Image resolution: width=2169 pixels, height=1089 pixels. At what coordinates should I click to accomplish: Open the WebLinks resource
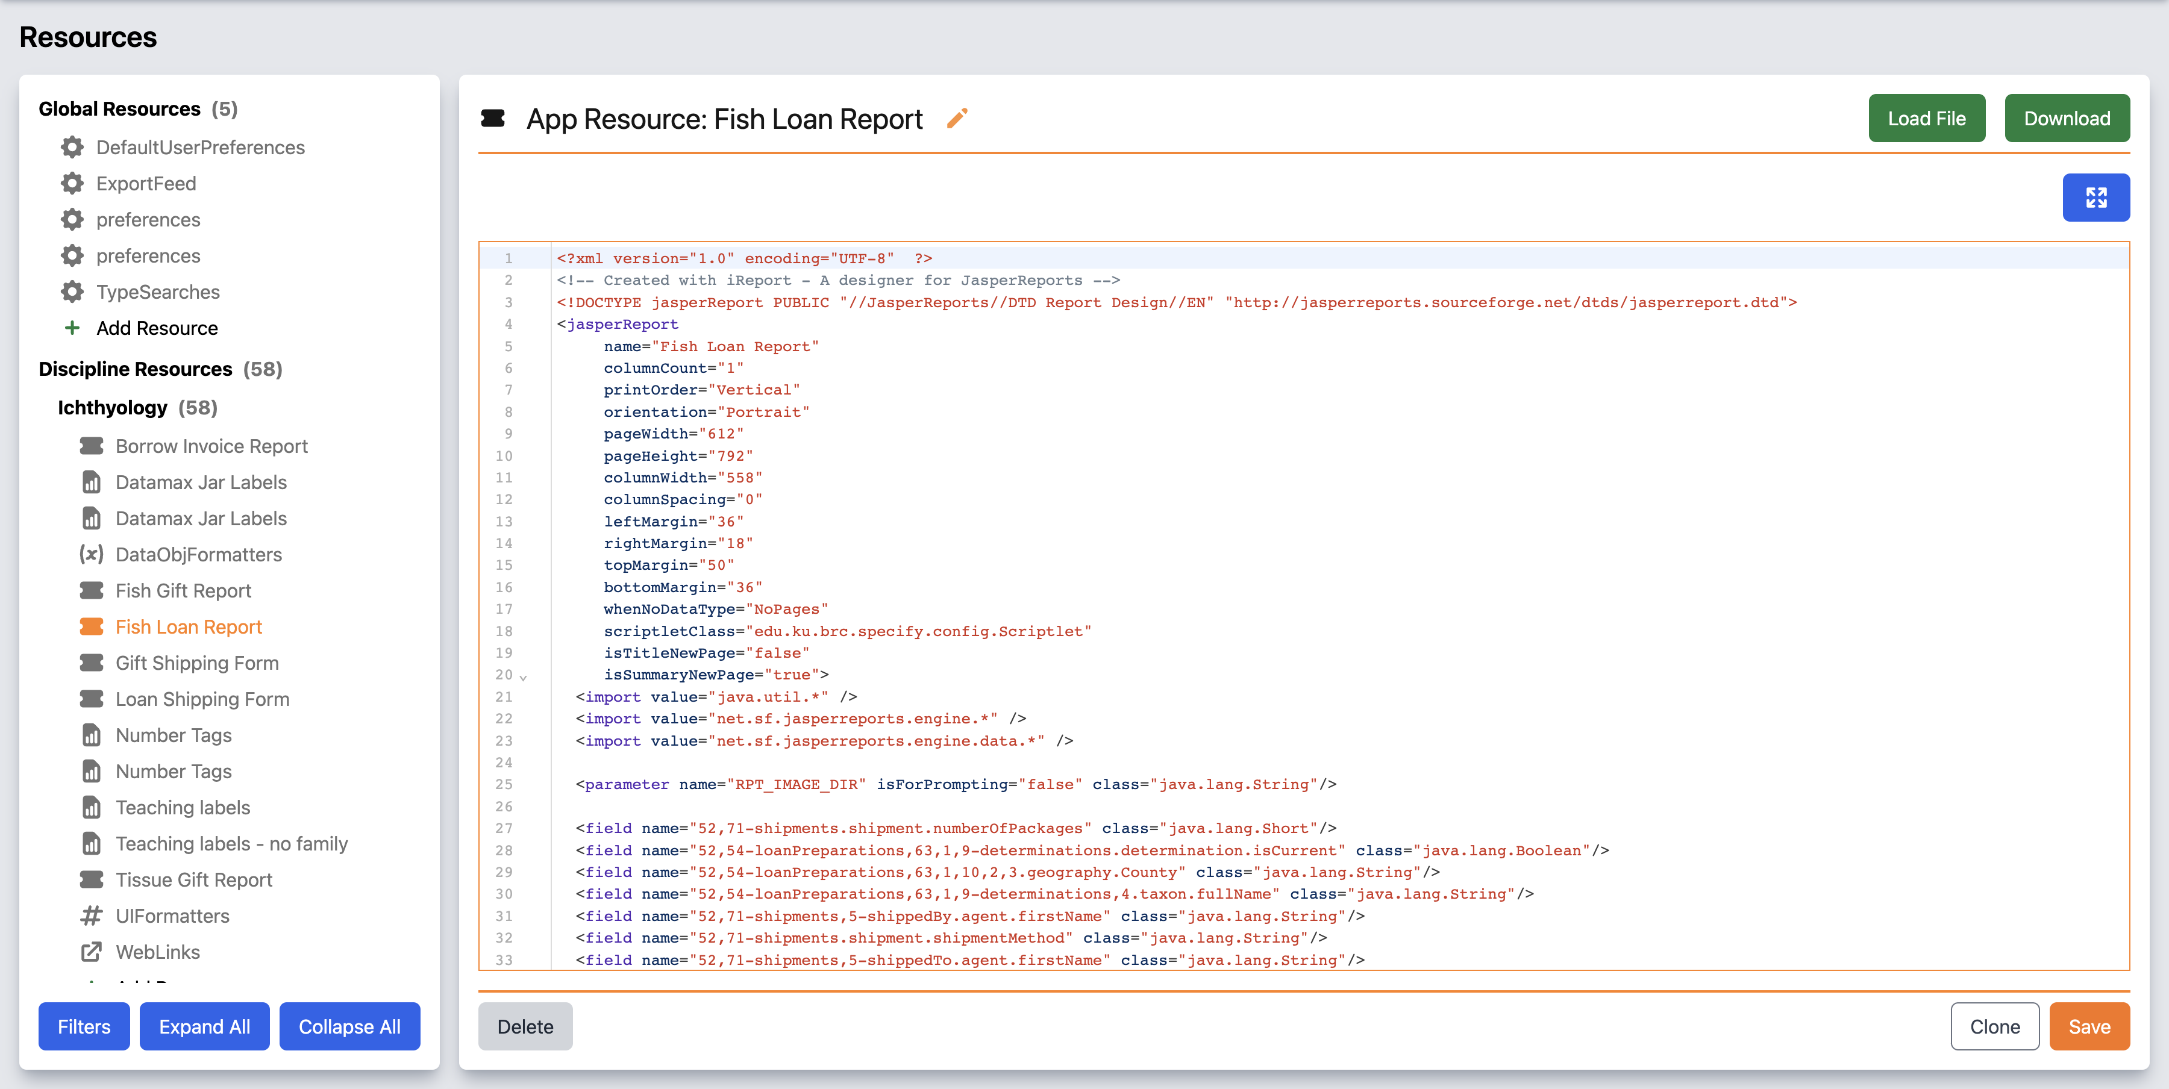[157, 952]
